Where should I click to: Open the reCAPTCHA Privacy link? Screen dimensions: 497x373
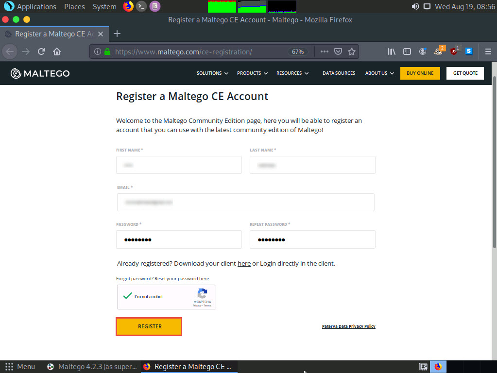point(197,305)
